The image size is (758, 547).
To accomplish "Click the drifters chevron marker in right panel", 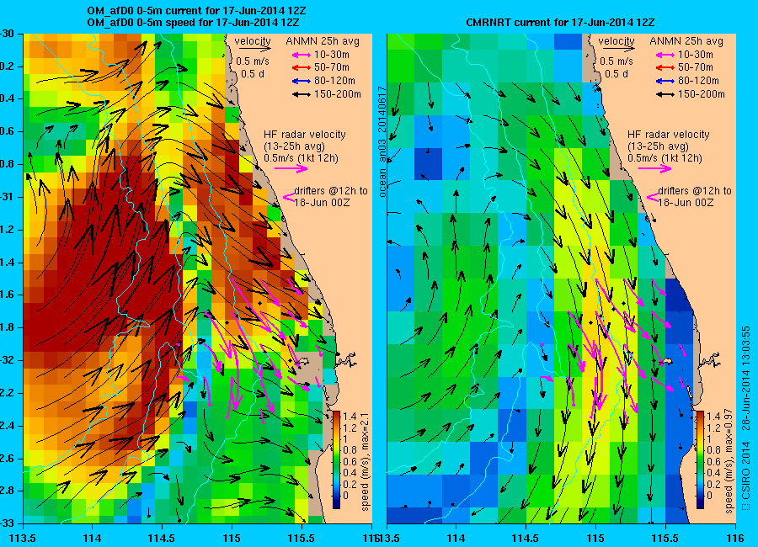I will pos(653,197).
